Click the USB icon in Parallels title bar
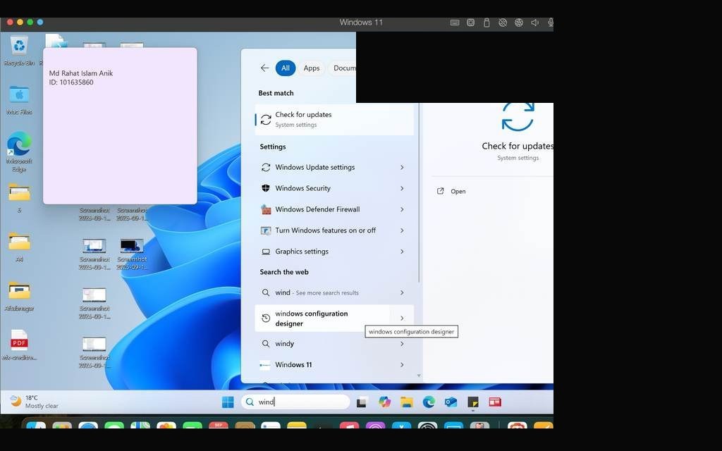 pos(487,23)
